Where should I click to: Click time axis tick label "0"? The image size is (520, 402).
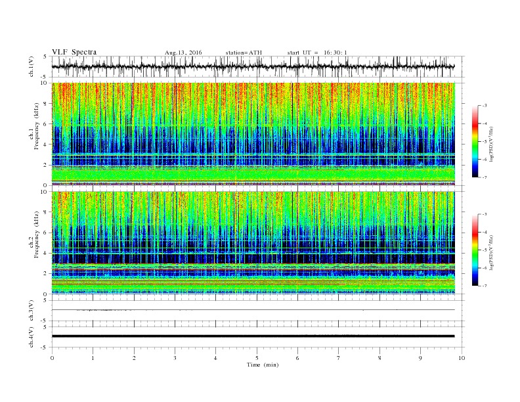(52, 358)
